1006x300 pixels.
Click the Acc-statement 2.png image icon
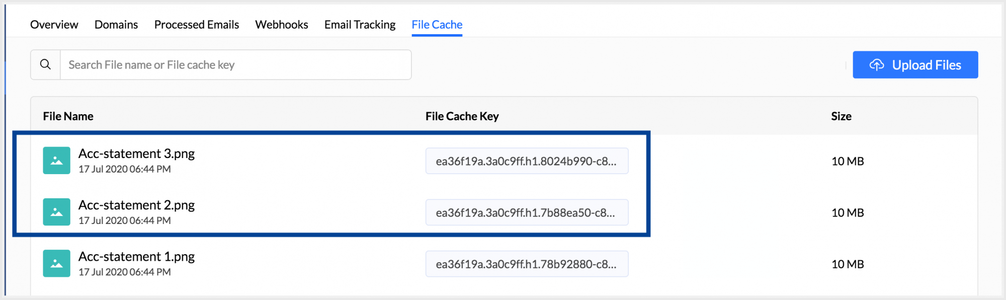pos(56,212)
